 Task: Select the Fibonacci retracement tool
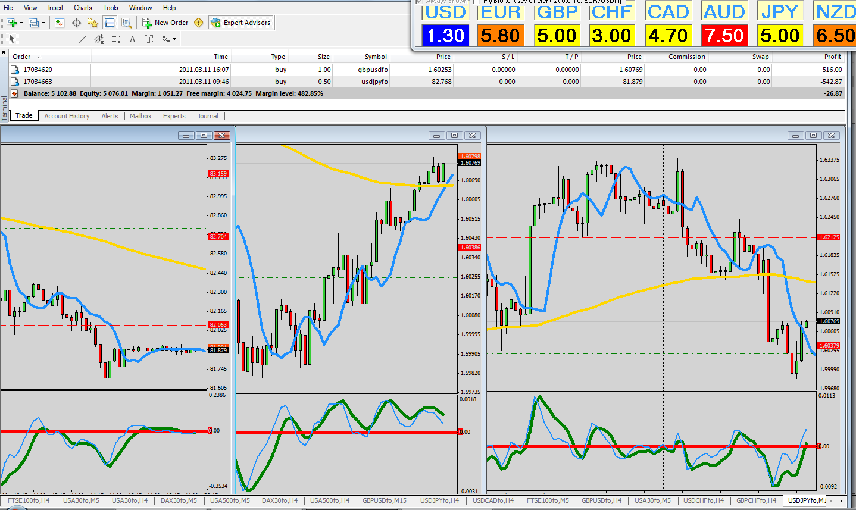click(x=115, y=39)
